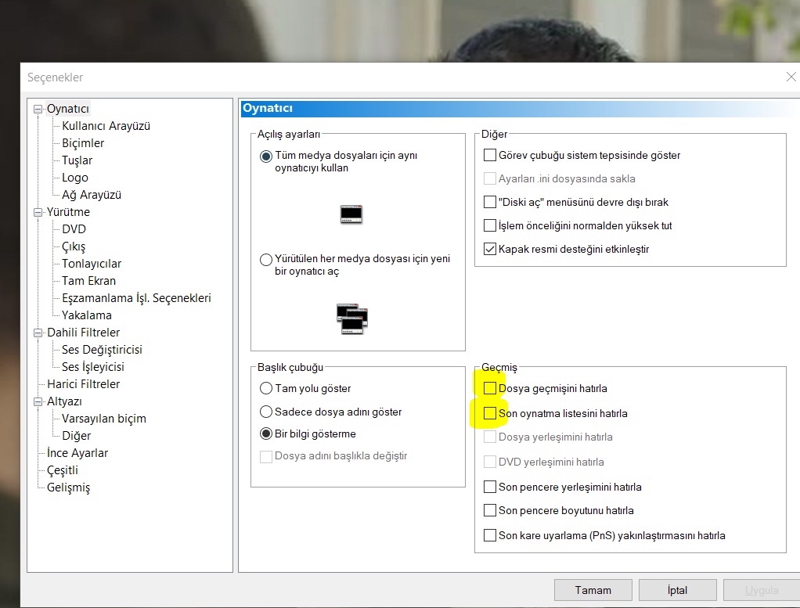800x608 pixels.
Task: Enable 'Görev çubuğu sistem tepsisinde göster'
Action: 490,155
